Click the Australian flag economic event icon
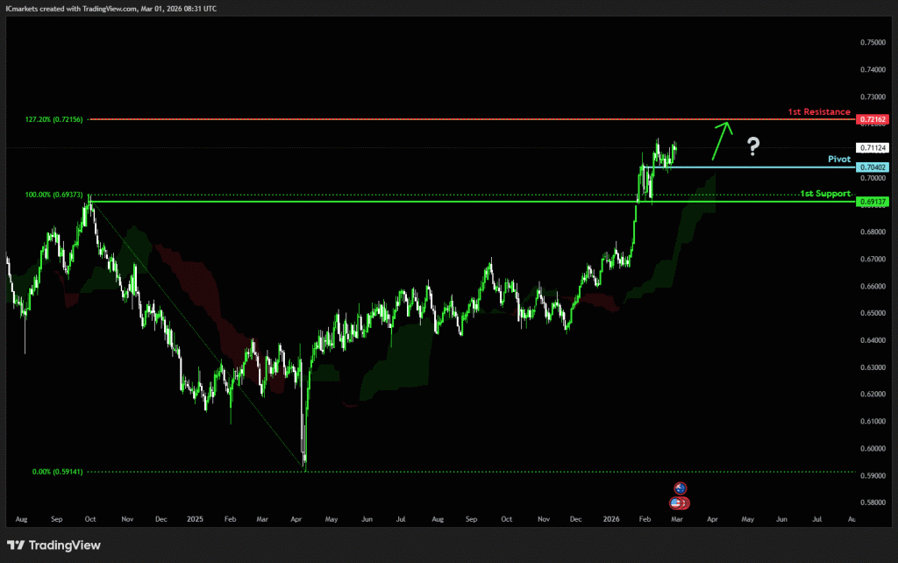The image size is (898, 563). (680, 488)
